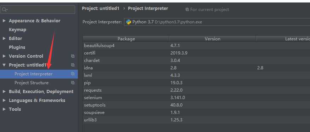Click the copy icon beside Project: untitled1
Screen dimensions: 310x132
(73, 65)
